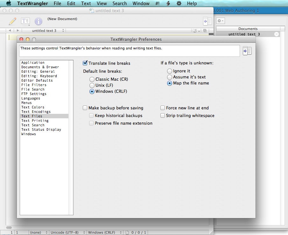Enable Force new line at end

pyautogui.click(x=163, y=108)
